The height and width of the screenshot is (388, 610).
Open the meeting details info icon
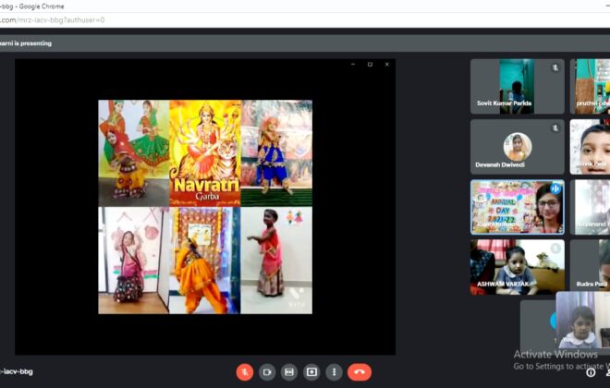click(x=591, y=372)
